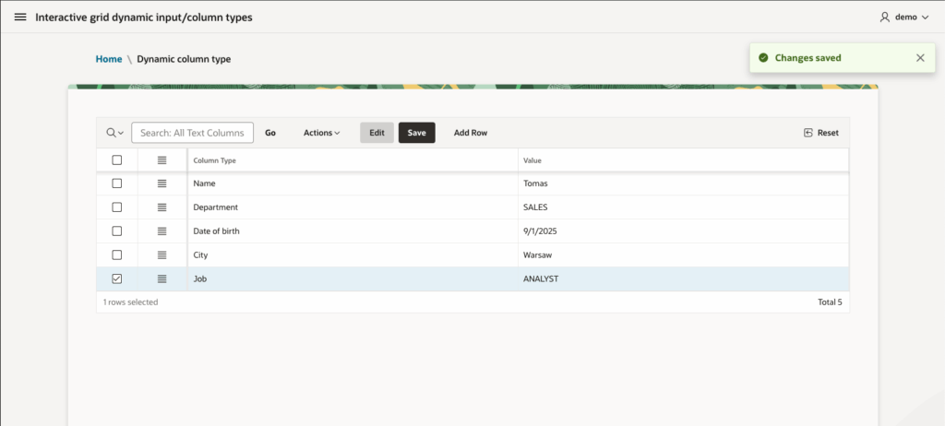Viewport: 945px width, 426px height.
Task: Focus the Search All Text Columns field
Action: click(192, 133)
